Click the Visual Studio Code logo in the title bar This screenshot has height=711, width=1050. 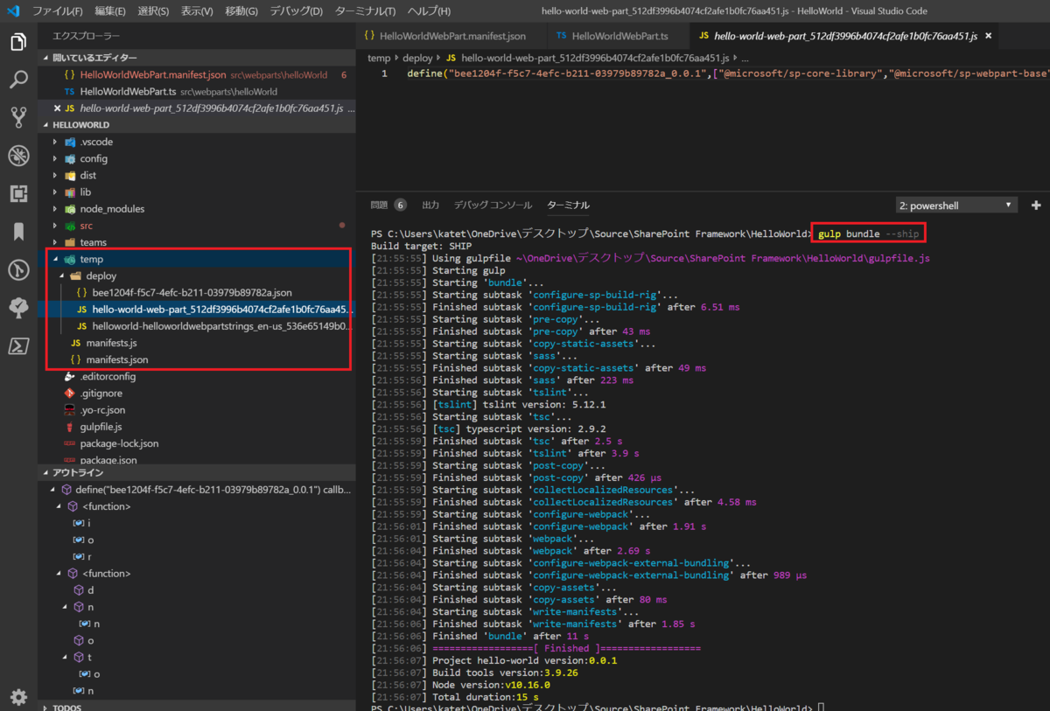click(13, 11)
